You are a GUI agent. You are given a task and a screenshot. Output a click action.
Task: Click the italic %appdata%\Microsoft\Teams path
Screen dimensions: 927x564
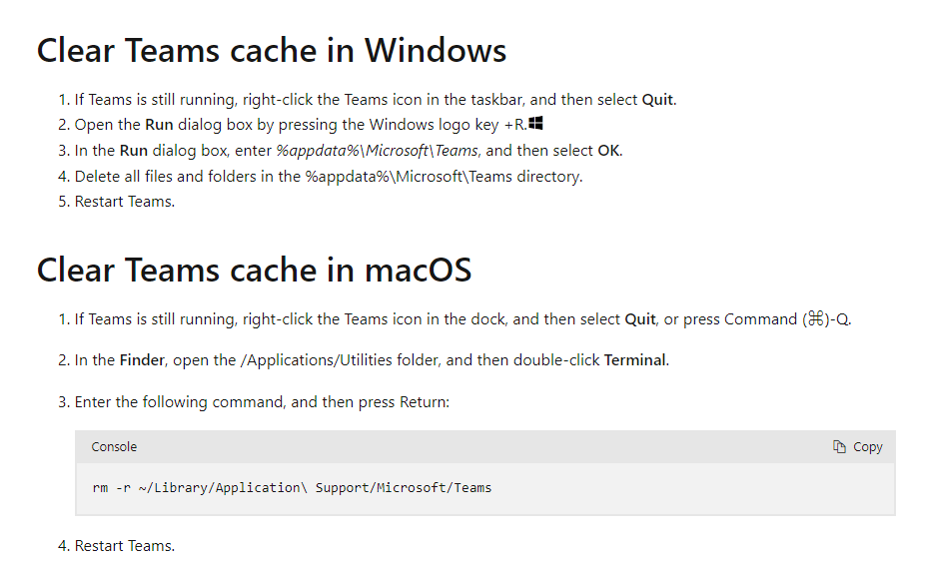pos(377,151)
